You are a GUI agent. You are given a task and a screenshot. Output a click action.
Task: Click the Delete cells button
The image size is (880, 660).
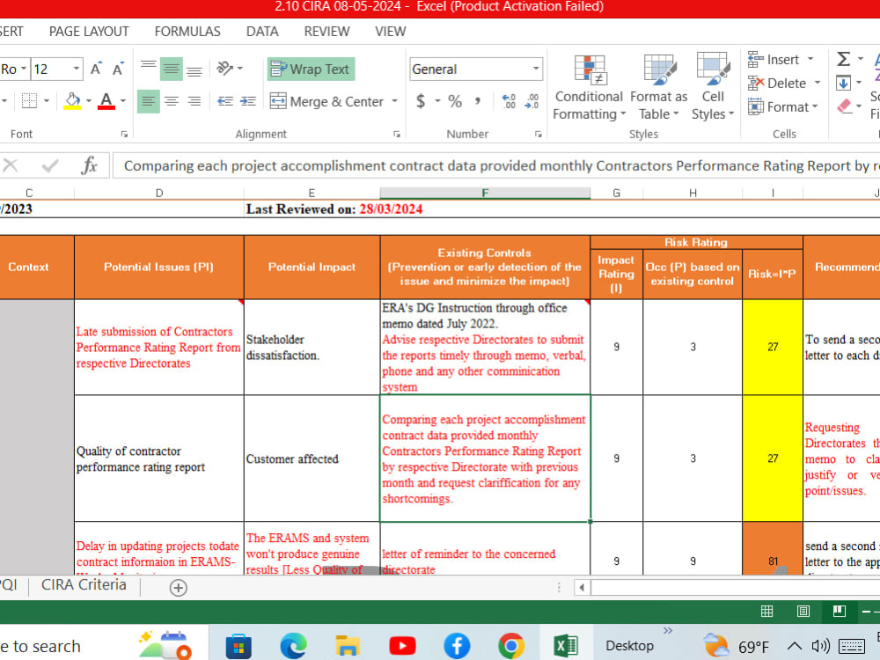[x=777, y=83]
